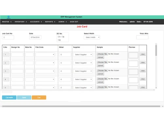
Task: Click Bale No field in row 2
Action: coord(30,63)
